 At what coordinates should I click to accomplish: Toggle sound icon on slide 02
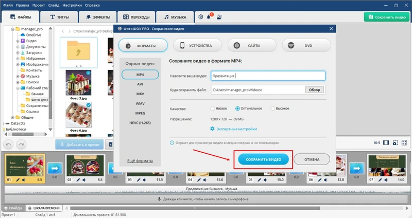[x=84, y=180]
